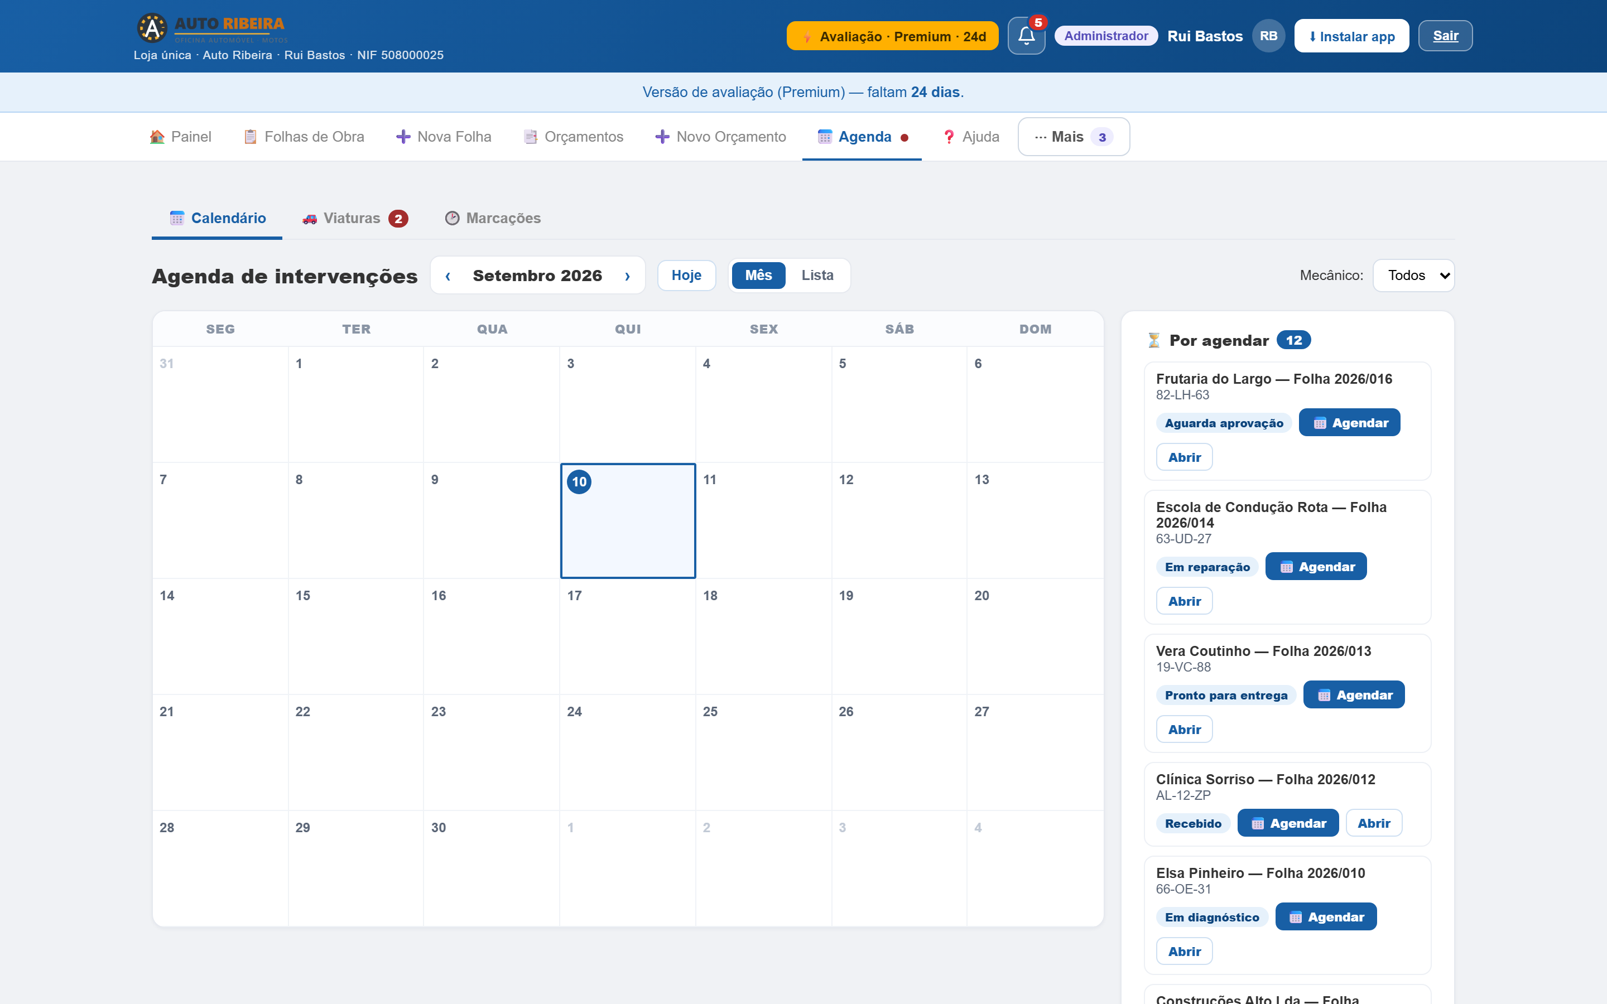Open Folhas de Obra menu item
Screen dimensions: 1607x1004
click(304, 137)
